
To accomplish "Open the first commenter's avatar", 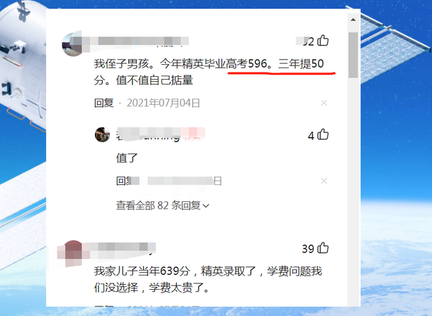I will [73, 44].
